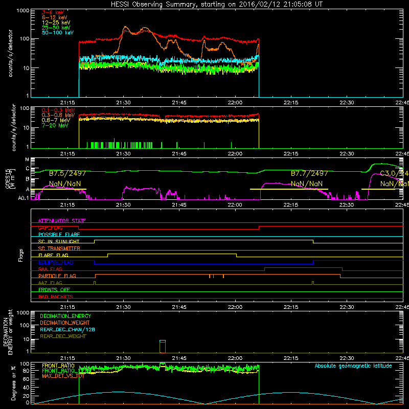409x409 pixels.
Task: Click the POSSIBLE_FLARE flag label
Action: point(59,235)
